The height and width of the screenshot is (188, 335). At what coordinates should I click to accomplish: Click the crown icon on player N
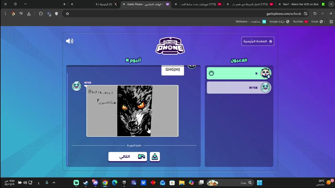pos(211,73)
